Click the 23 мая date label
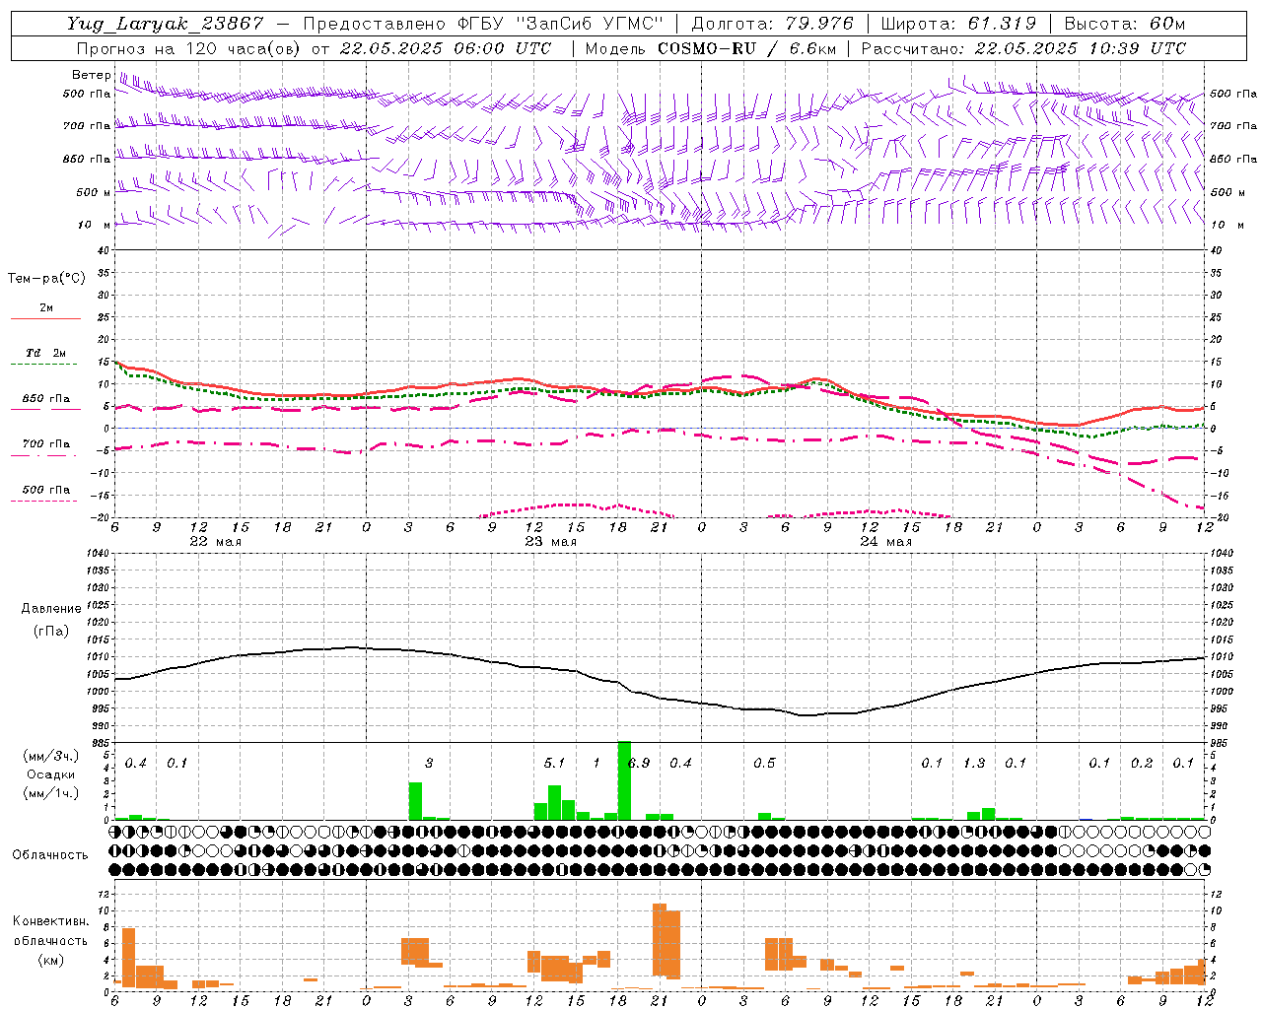The width and height of the screenshot is (1262, 1009). (x=550, y=541)
